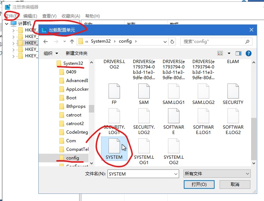The height and width of the screenshot is (201, 264).
Task: Open the 组织 dropdown menu
Action: 51,53
